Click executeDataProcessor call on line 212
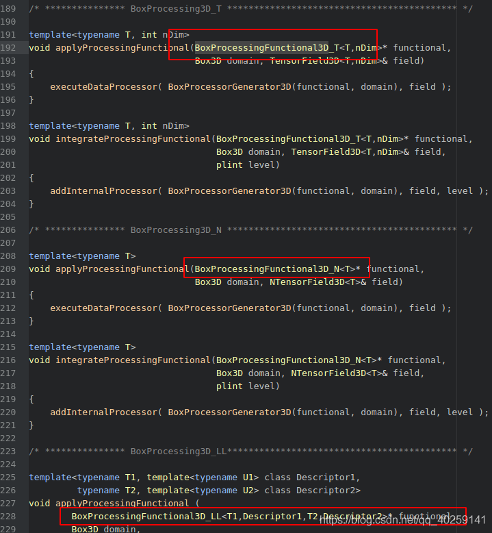This screenshot has width=492, height=533. pyautogui.click(x=103, y=308)
